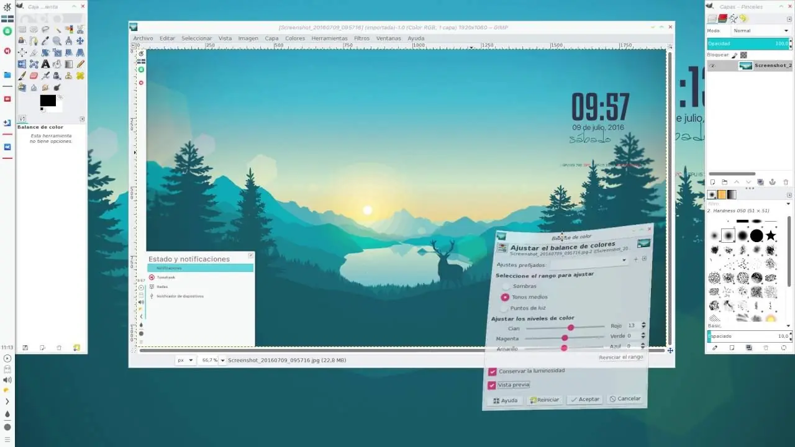Viewport: 795px width, 447px height.
Task: Select the Rectangle Select tool in toolbox
Action: coord(22,29)
